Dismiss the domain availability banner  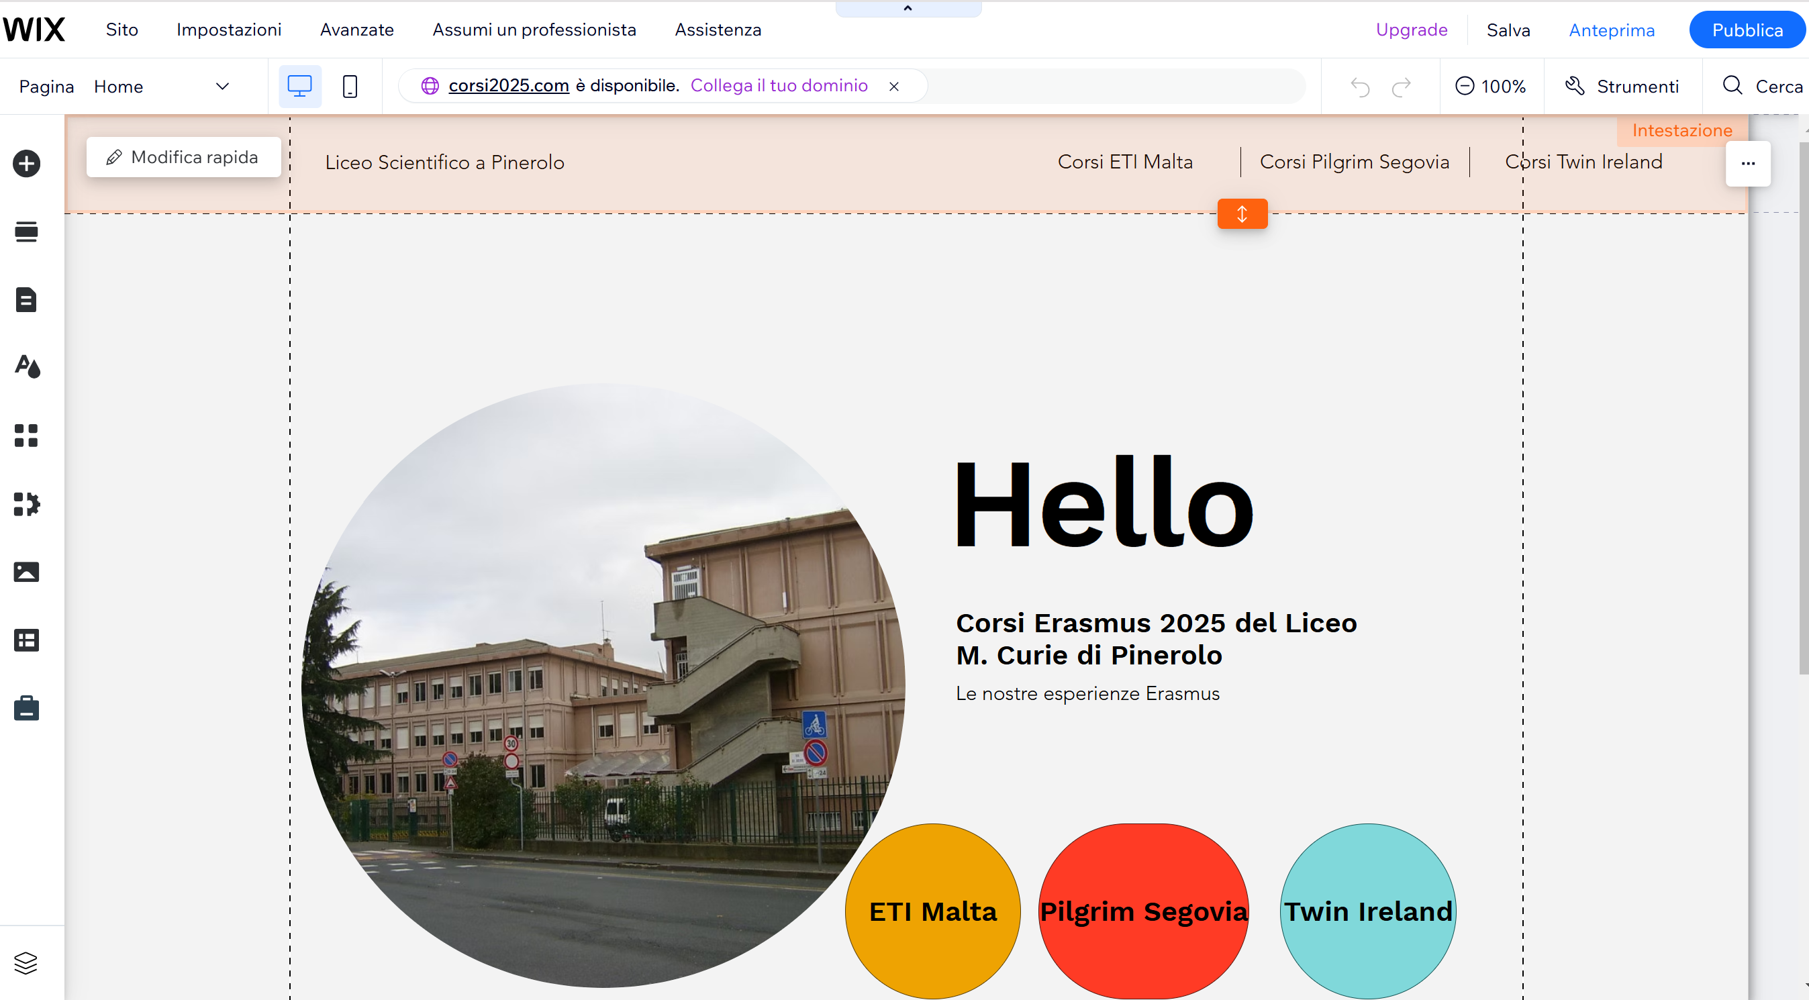coord(894,87)
